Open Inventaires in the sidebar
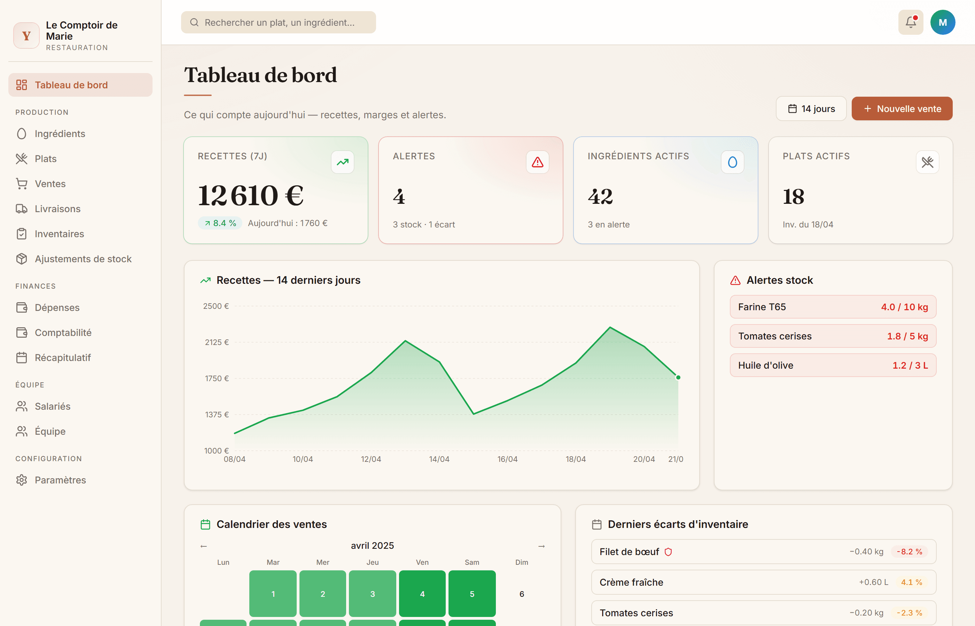The height and width of the screenshot is (626, 975). click(80, 234)
